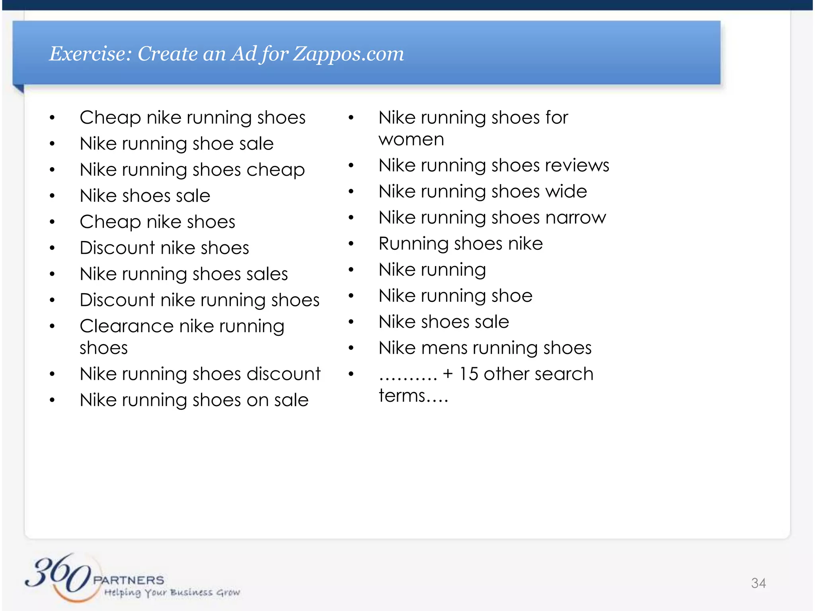The image size is (815, 611).
Task: Click 'Nike running shoes for women' bullet
Action: (473, 128)
